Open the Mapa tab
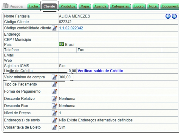The width and height of the screenshot is (179, 133). (x=85, y=6)
